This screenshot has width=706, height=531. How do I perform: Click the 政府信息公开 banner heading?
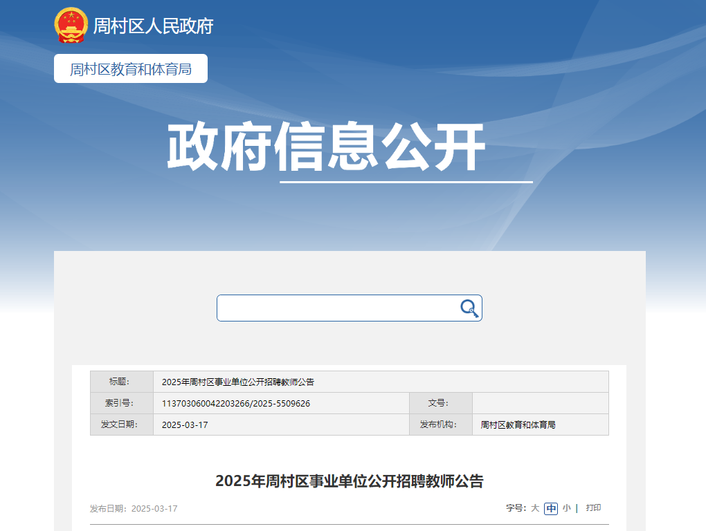coord(326,146)
